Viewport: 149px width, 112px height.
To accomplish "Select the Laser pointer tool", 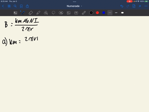I will click(x=84, y=13).
